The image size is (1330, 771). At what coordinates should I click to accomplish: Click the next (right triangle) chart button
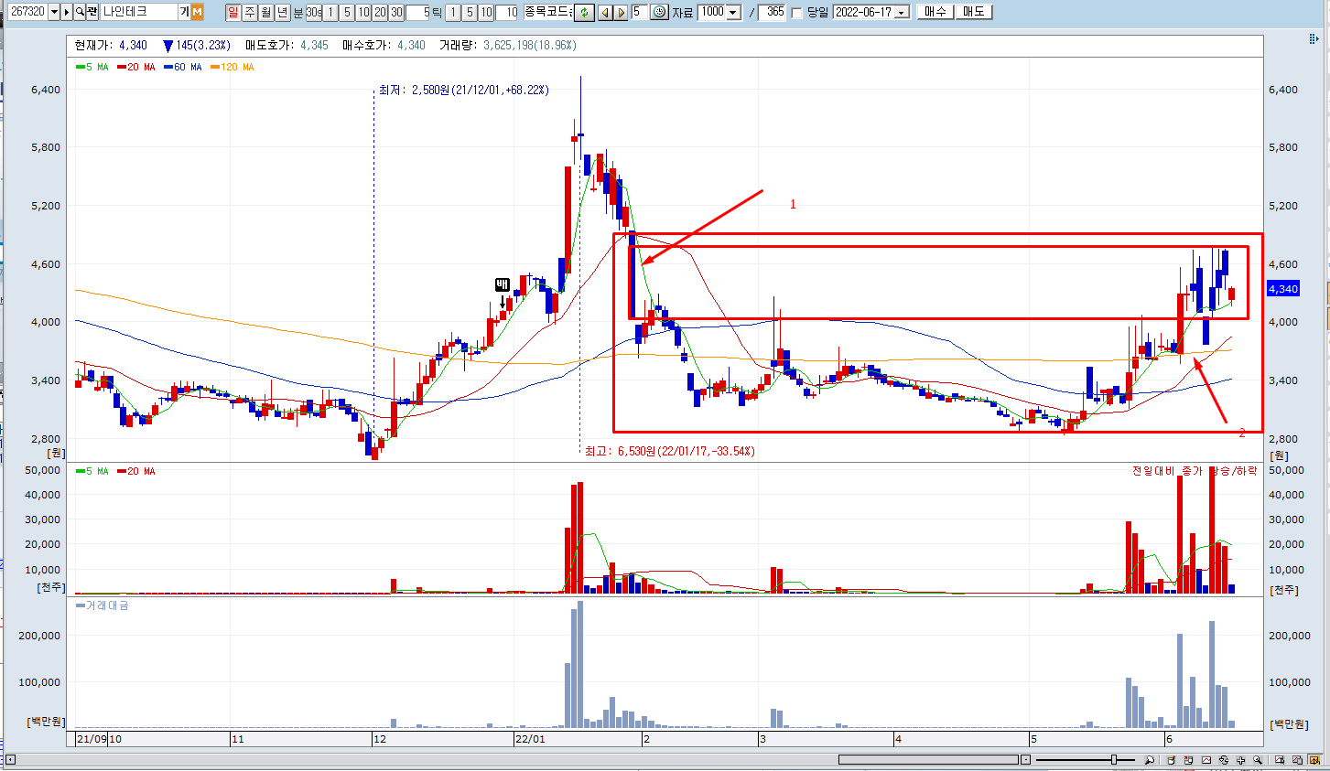(x=622, y=12)
